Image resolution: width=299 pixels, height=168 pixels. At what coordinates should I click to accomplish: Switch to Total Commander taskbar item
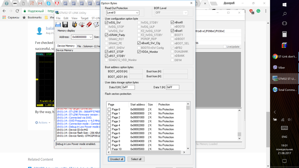click(284, 90)
